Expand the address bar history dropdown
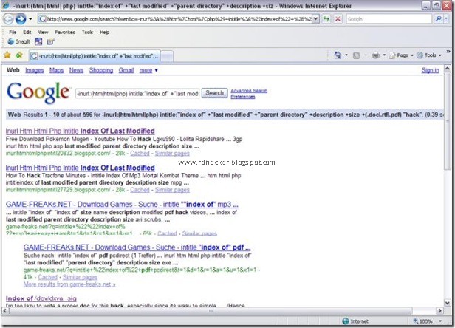The height and width of the screenshot is (328, 455). click(x=315, y=19)
